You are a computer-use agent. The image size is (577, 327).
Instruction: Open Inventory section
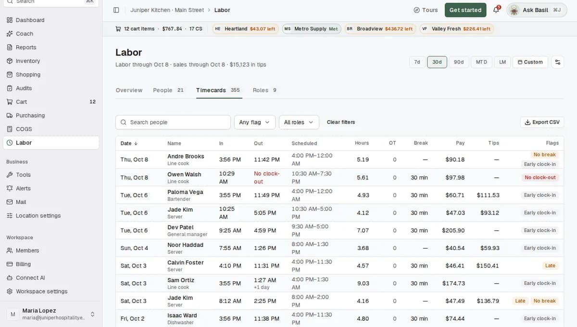[x=51, y=61]
